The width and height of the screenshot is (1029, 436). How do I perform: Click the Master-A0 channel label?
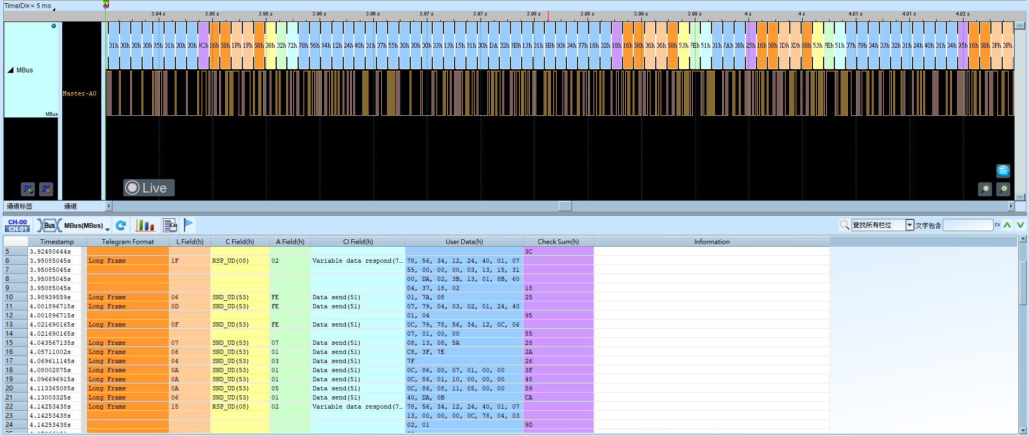[x=79, y=94]
